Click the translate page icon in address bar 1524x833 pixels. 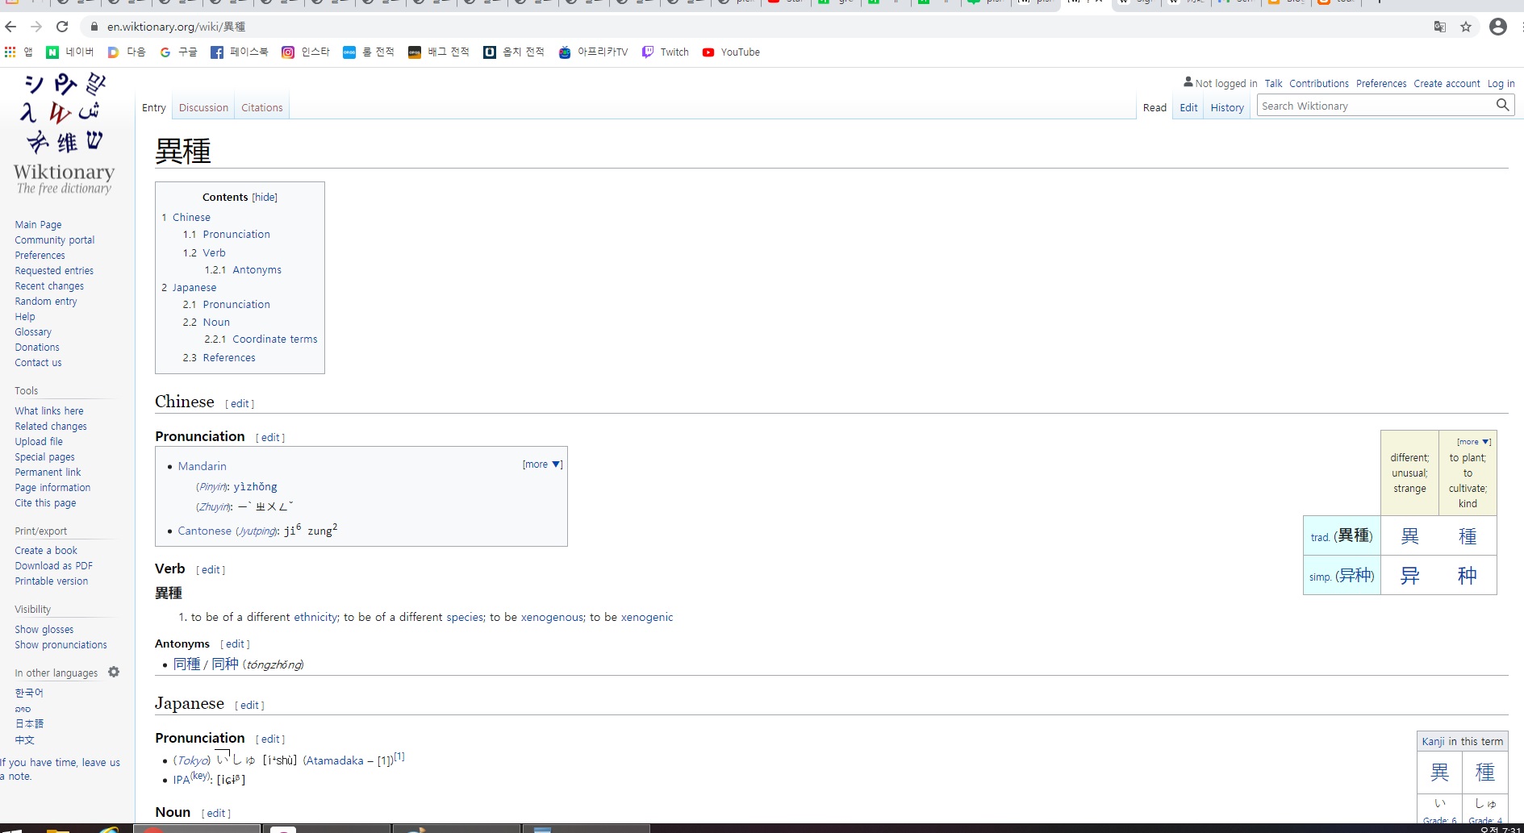point(1440,27)
